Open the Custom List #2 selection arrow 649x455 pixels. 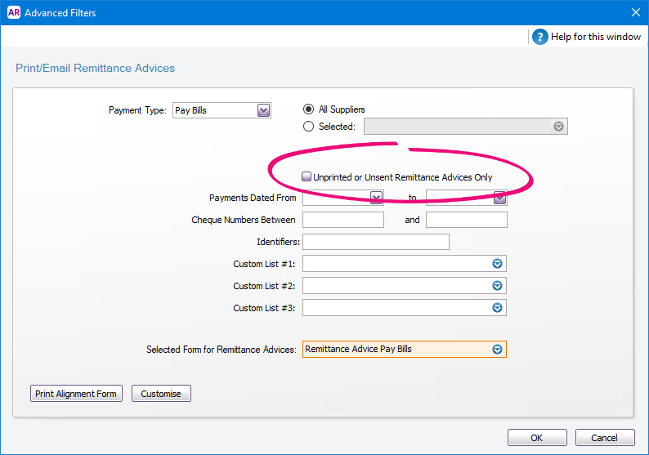point(497,286)
